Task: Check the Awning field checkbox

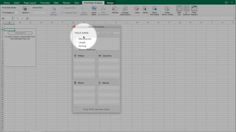Action: (x=75, y=46)
